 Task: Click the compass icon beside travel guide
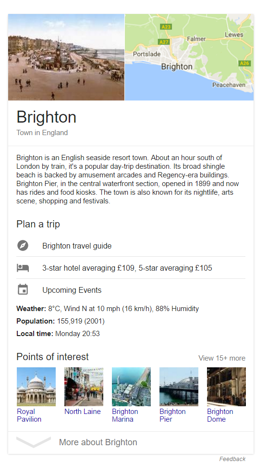pos(23,246)
